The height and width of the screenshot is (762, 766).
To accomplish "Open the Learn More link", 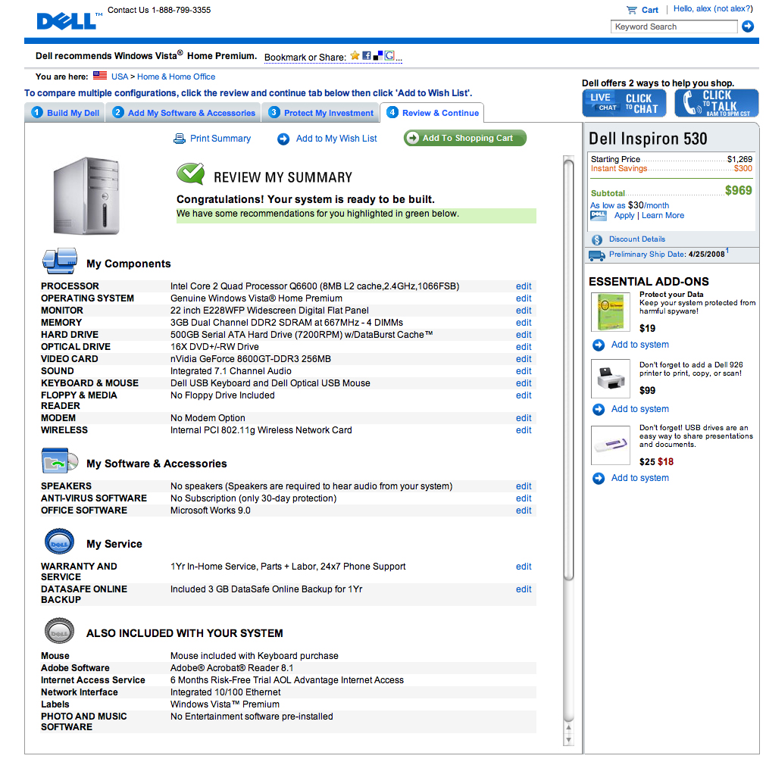I will click(x=662, y=215).
